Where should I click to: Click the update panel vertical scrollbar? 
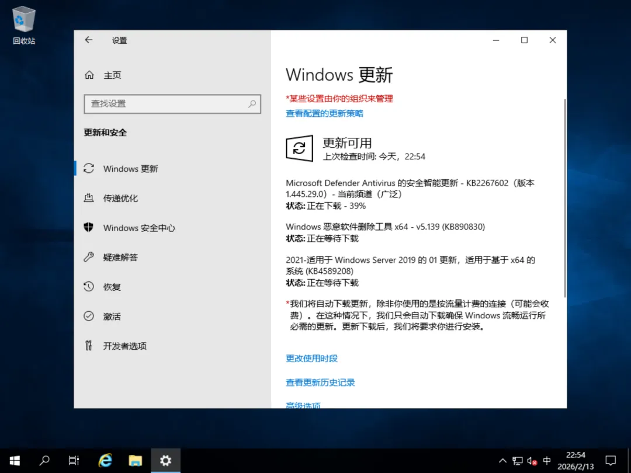click(x=564, y=198)
